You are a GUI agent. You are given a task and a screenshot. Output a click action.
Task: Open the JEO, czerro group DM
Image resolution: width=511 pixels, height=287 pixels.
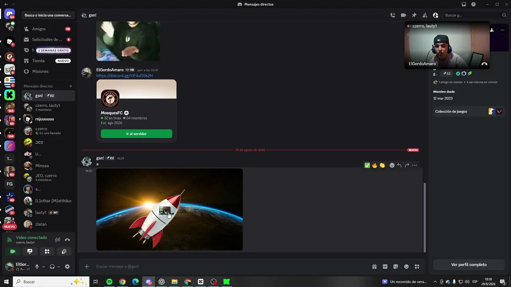coord(48,177)
